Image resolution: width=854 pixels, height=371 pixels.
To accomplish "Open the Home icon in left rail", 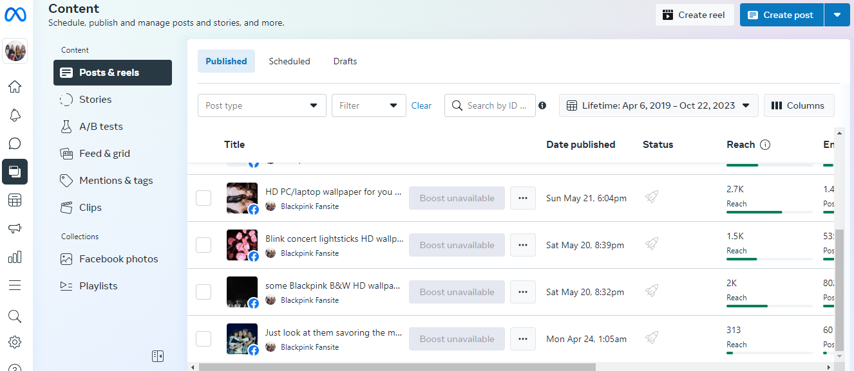I will 15,87.
